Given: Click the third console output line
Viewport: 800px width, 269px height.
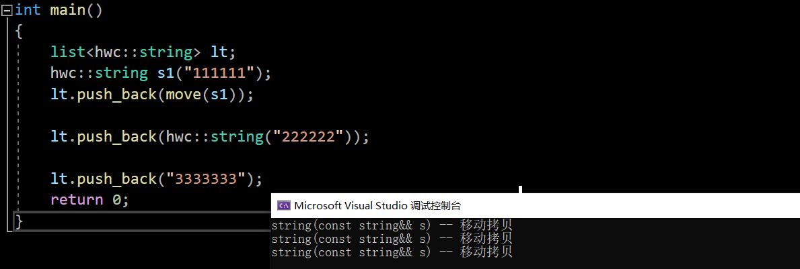Looking at the screenshot, I should click(392, 252).
